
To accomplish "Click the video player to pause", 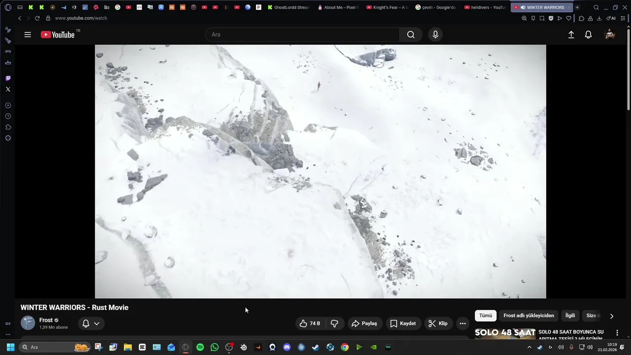I will pyautogui.click(x=320, y=172).
